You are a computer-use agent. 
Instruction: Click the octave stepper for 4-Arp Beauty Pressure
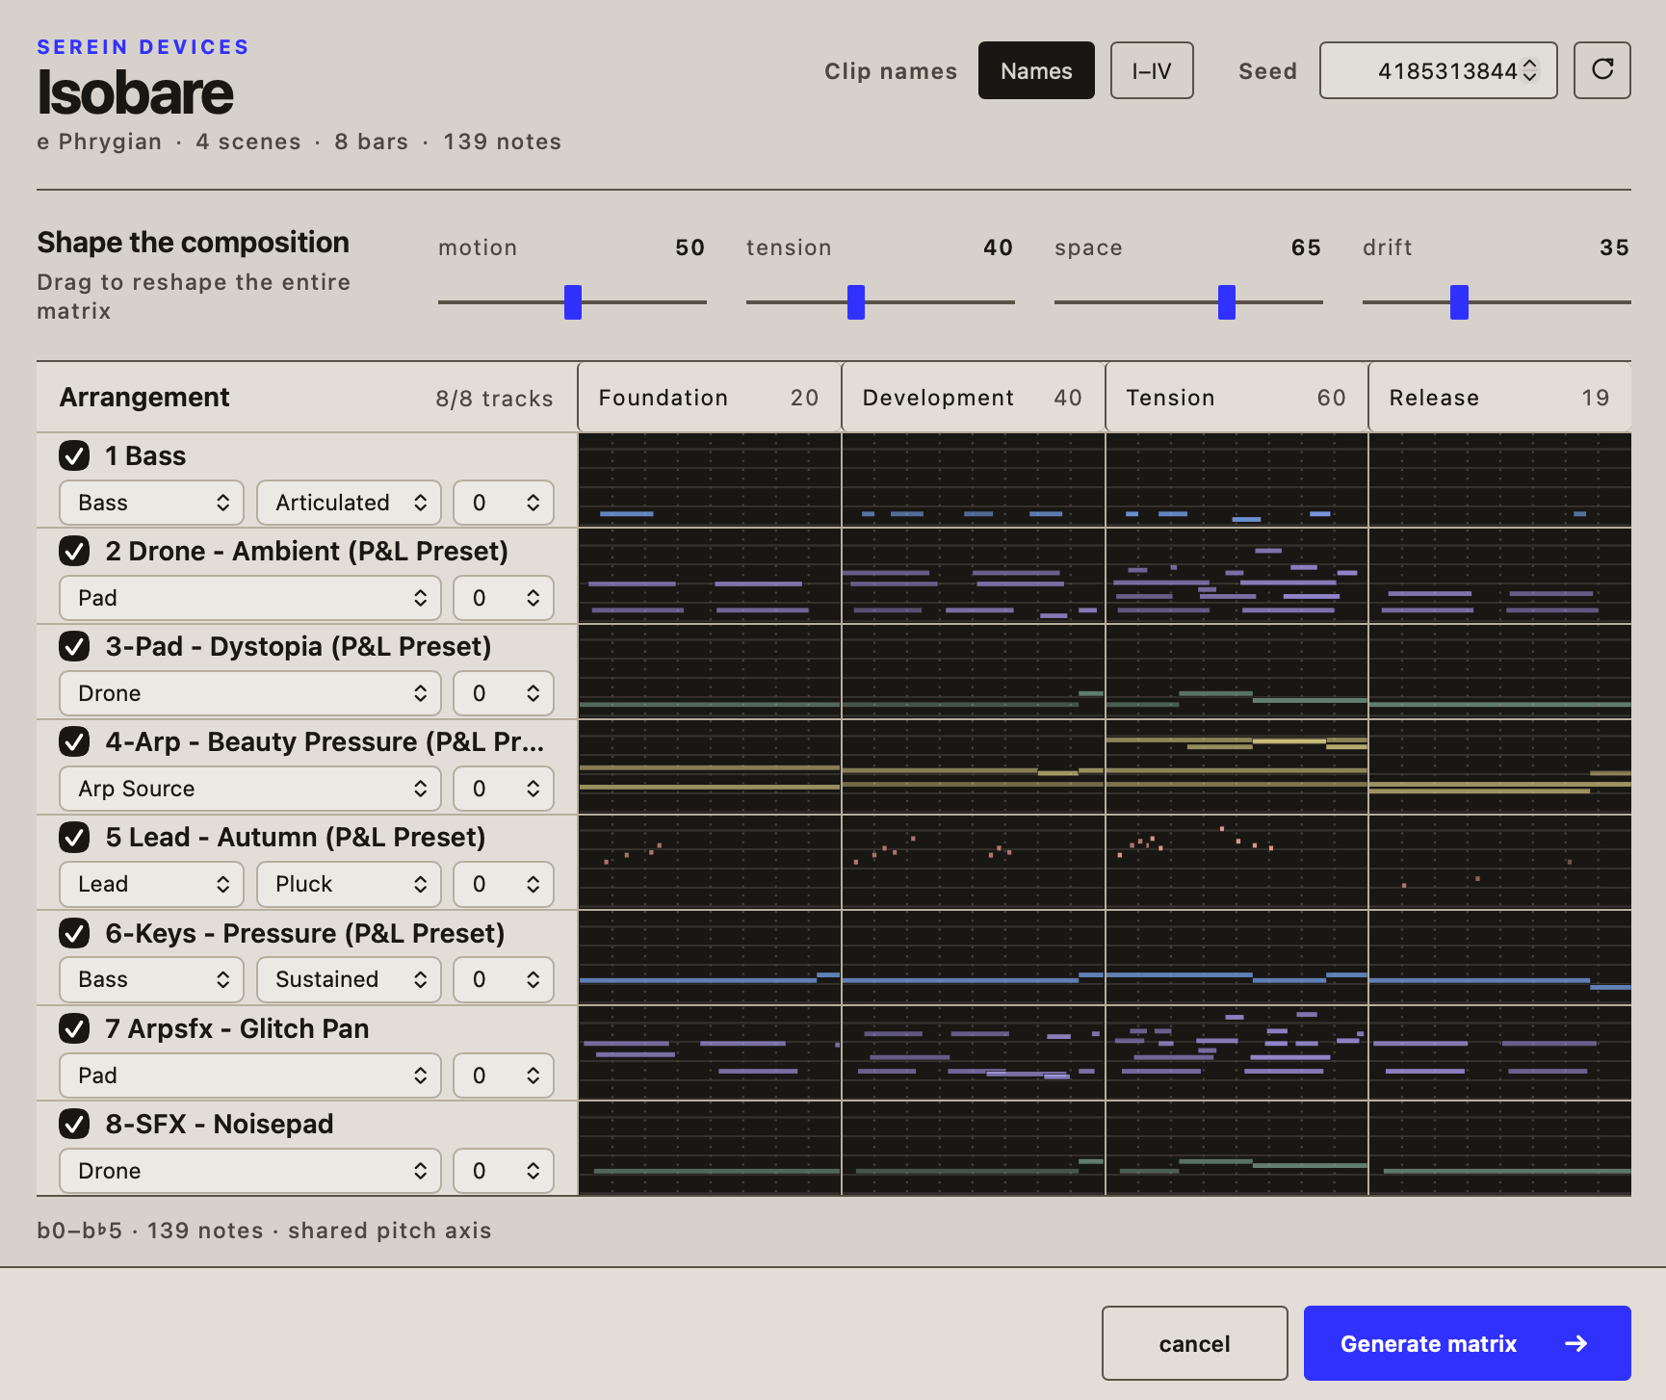click(504, 789)
